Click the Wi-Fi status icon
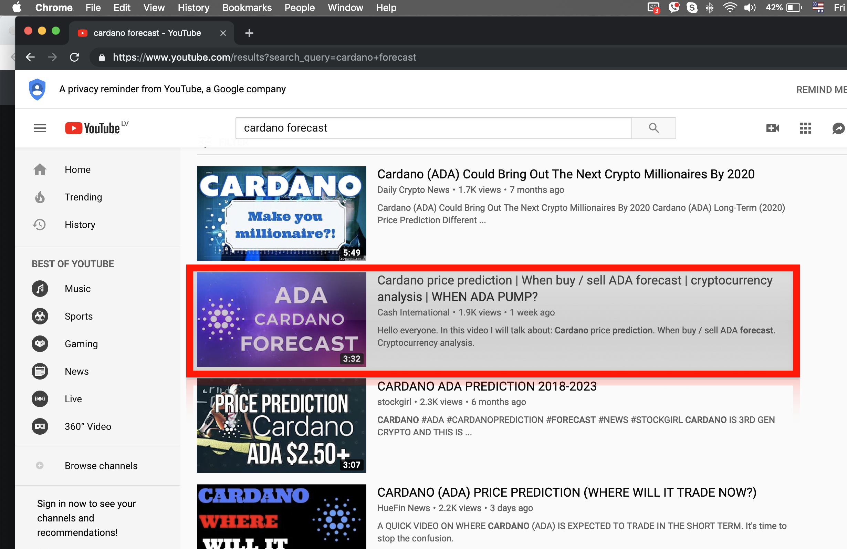Viewport: 847px width, 549px height. pos(730,8)
